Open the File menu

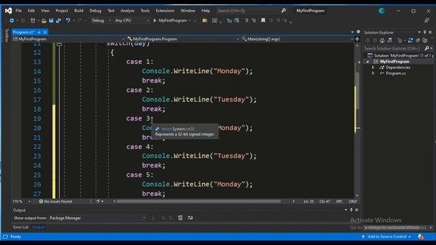point(18,11)
